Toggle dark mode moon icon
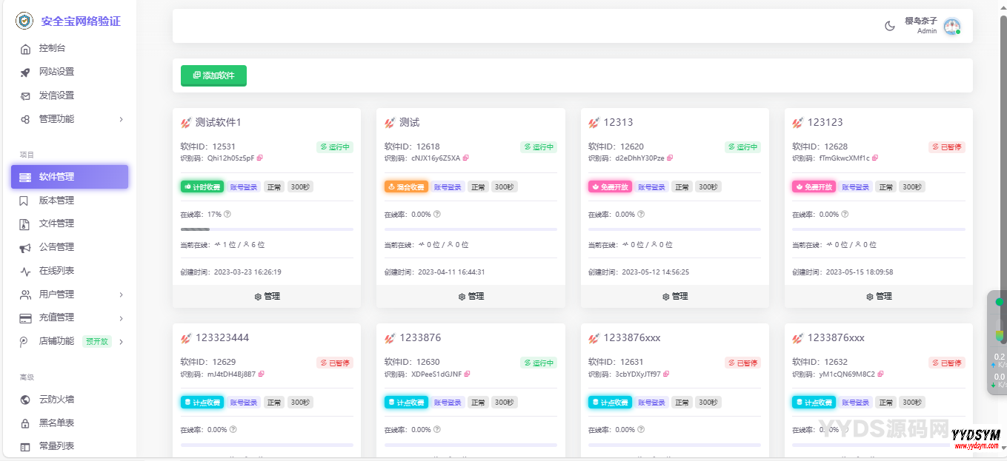 tap(890, 27)
